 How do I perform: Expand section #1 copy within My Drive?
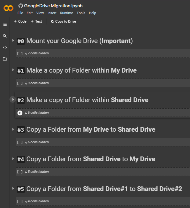13,70
